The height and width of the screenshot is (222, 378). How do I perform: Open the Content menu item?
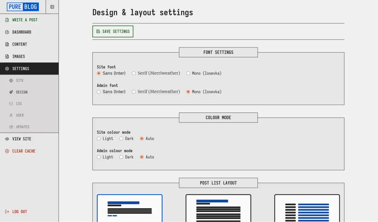[29, 44]
